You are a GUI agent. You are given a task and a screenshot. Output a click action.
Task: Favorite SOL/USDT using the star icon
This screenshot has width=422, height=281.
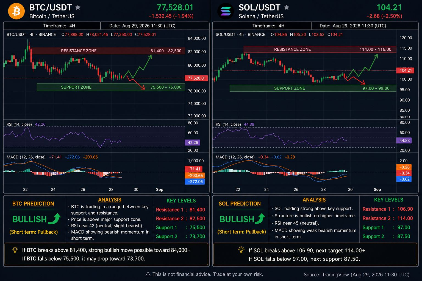pos(287,7)
